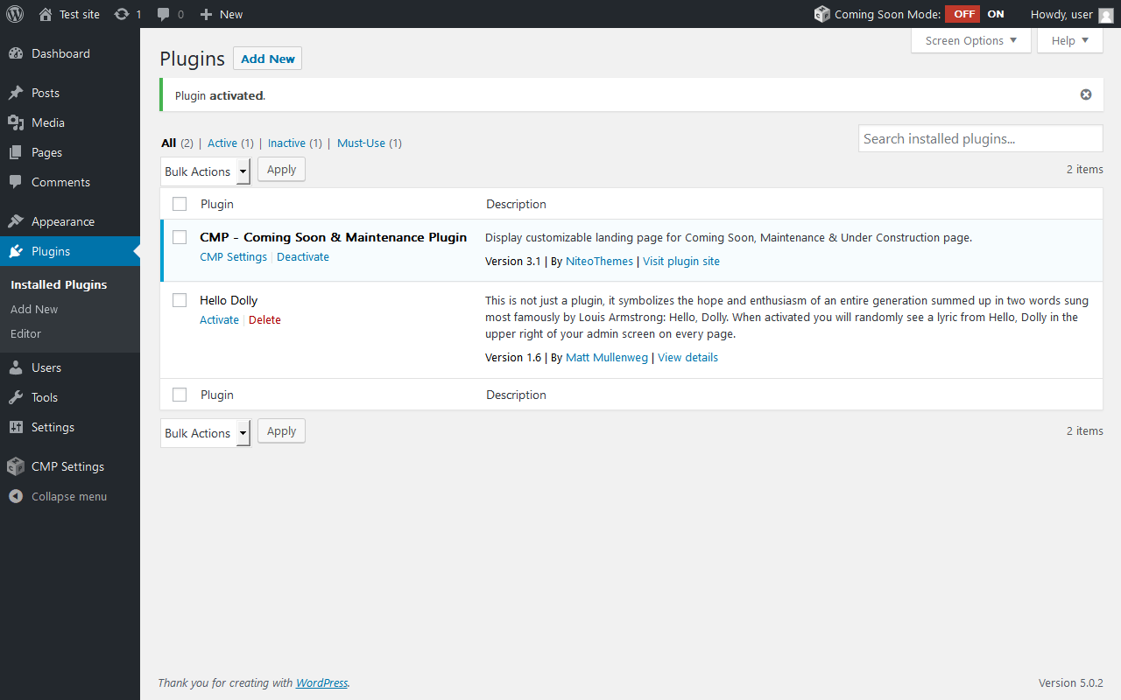Click the Hello Dolly plugin title

tap(229, 300)
